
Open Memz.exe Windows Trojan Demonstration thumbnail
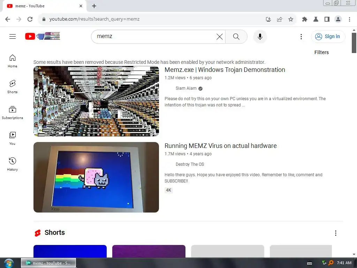96,101
